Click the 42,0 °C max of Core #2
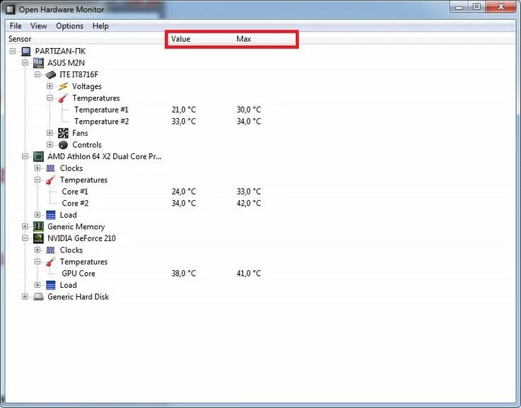This screenshot has height=408, width=521. (x=249, y=203)
